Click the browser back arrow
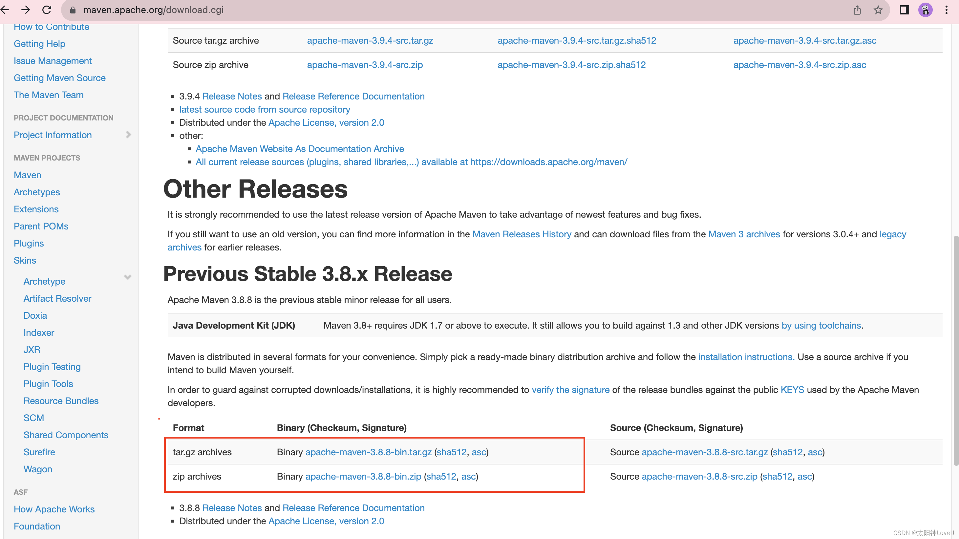The width and height of the screenshot is (959, 539). 5,10
